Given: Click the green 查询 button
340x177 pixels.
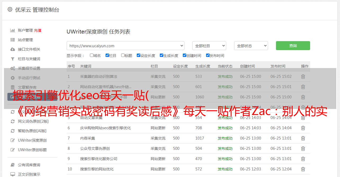Looking at the screenshot, I should coord(293,46).
